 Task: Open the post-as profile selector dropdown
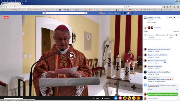[x=177, y=35]
